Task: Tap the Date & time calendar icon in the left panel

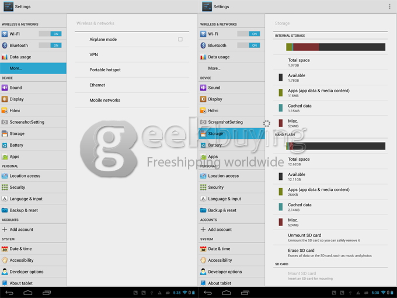Action: pyautogui.click(x=5, y=249)
